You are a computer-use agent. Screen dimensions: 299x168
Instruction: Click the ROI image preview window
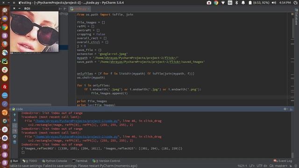tap(34, 31)
